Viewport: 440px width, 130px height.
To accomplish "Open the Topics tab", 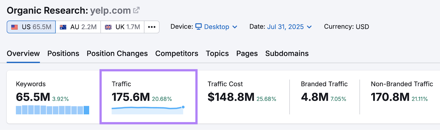I will tap(217, 53).
